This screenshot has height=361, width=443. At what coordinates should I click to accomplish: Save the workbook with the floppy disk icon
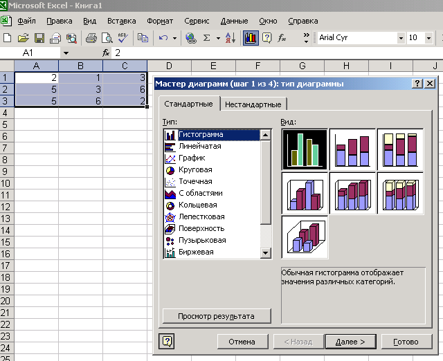pos(39,37)
